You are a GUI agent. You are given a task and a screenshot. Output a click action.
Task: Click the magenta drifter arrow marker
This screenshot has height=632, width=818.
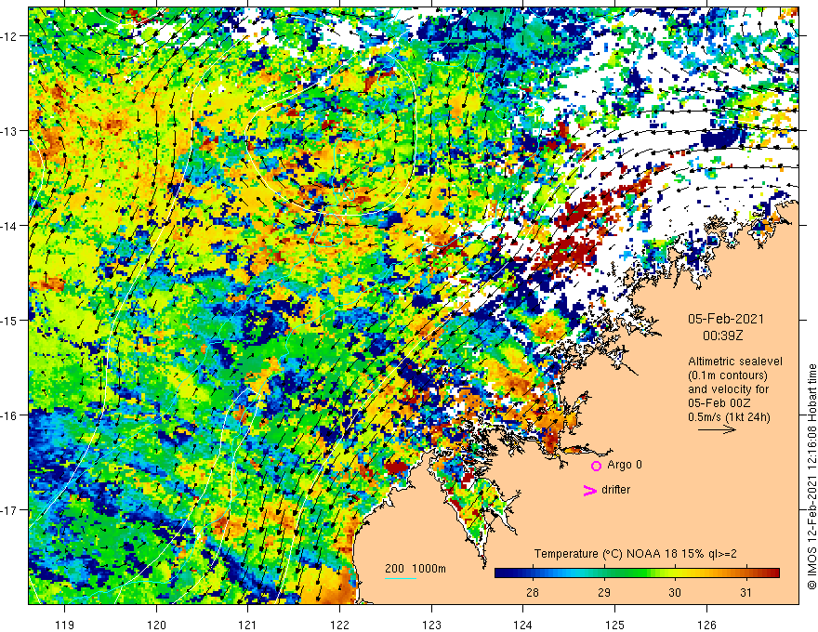tap(590, 491)
